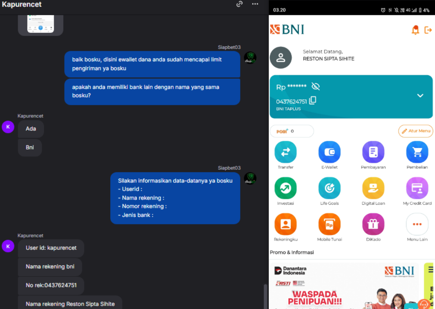The width and height of the screenshot is (435, 309).
Task: Click the Siapbet03 avatar next to the limit message
Action: click(250, 58)
